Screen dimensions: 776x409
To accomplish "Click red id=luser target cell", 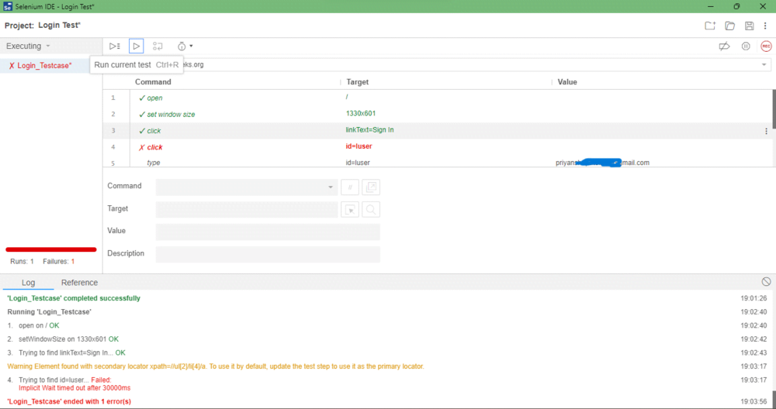I will (x=359, y=146).
